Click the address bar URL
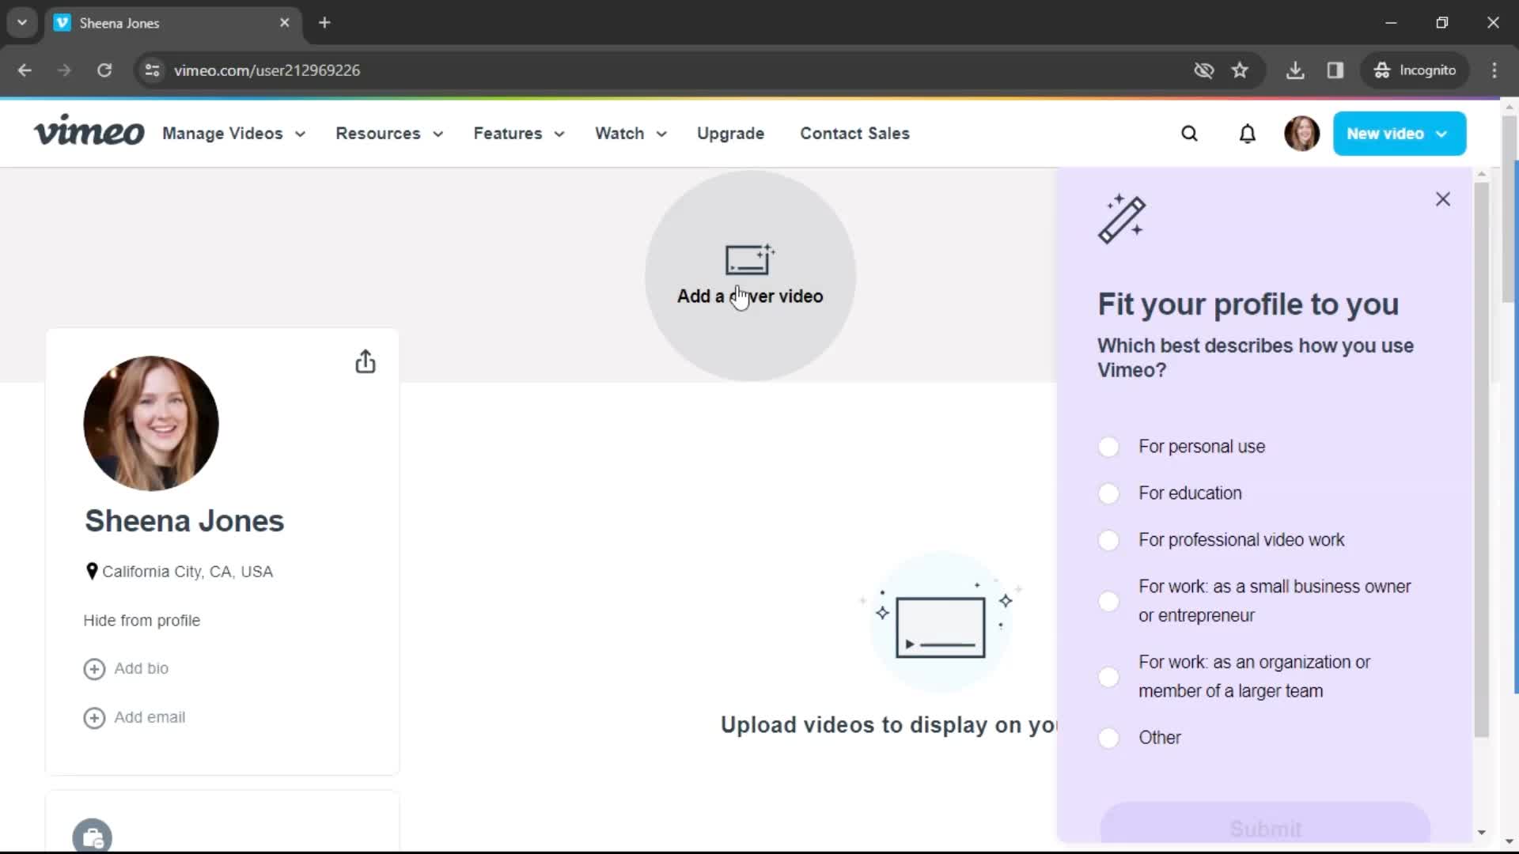Screen dimensions: 1519x854 pos(267,70)
